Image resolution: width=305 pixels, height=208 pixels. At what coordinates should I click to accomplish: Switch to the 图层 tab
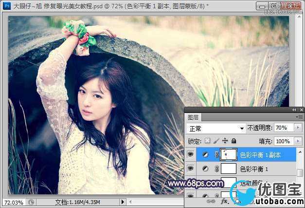(x=193, y=117)
